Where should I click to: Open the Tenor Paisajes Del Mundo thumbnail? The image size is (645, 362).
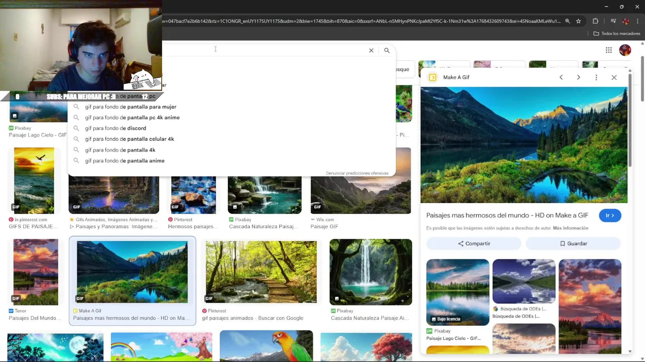point(36,272)
